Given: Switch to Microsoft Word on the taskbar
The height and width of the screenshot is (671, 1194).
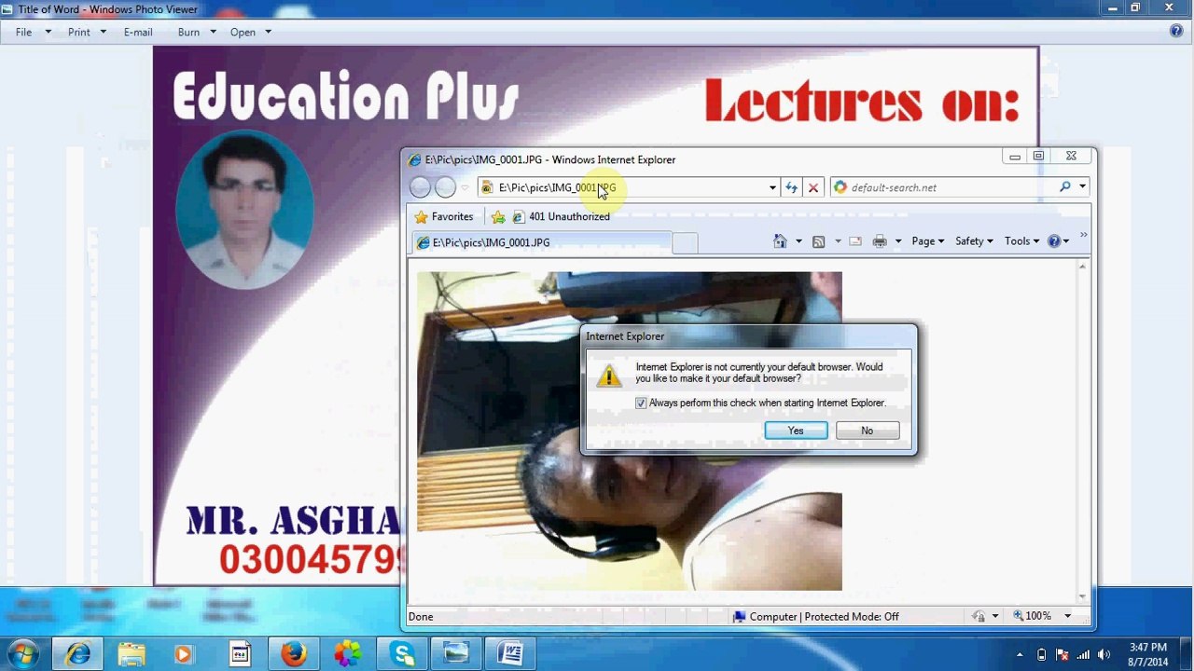Looking at the screenshot, I should click(510, 654).
